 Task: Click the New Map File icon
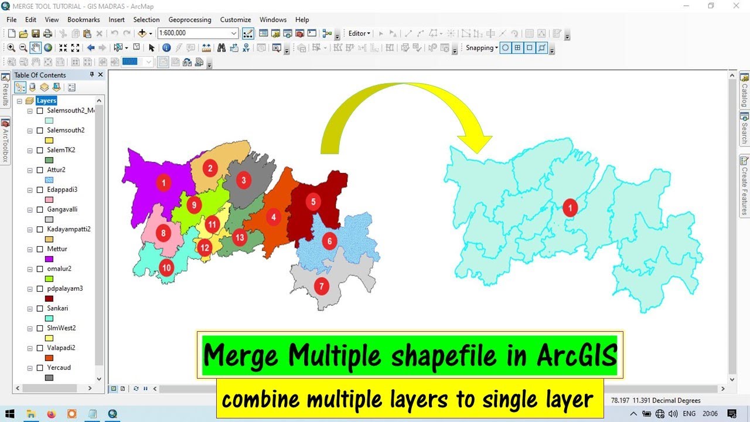pyautogui.click(x=11, y=33)
